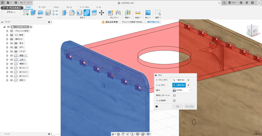
Task: Hide the 底板:1 component with eye icon
Action: pyautogui.click(x=12, y=80)
